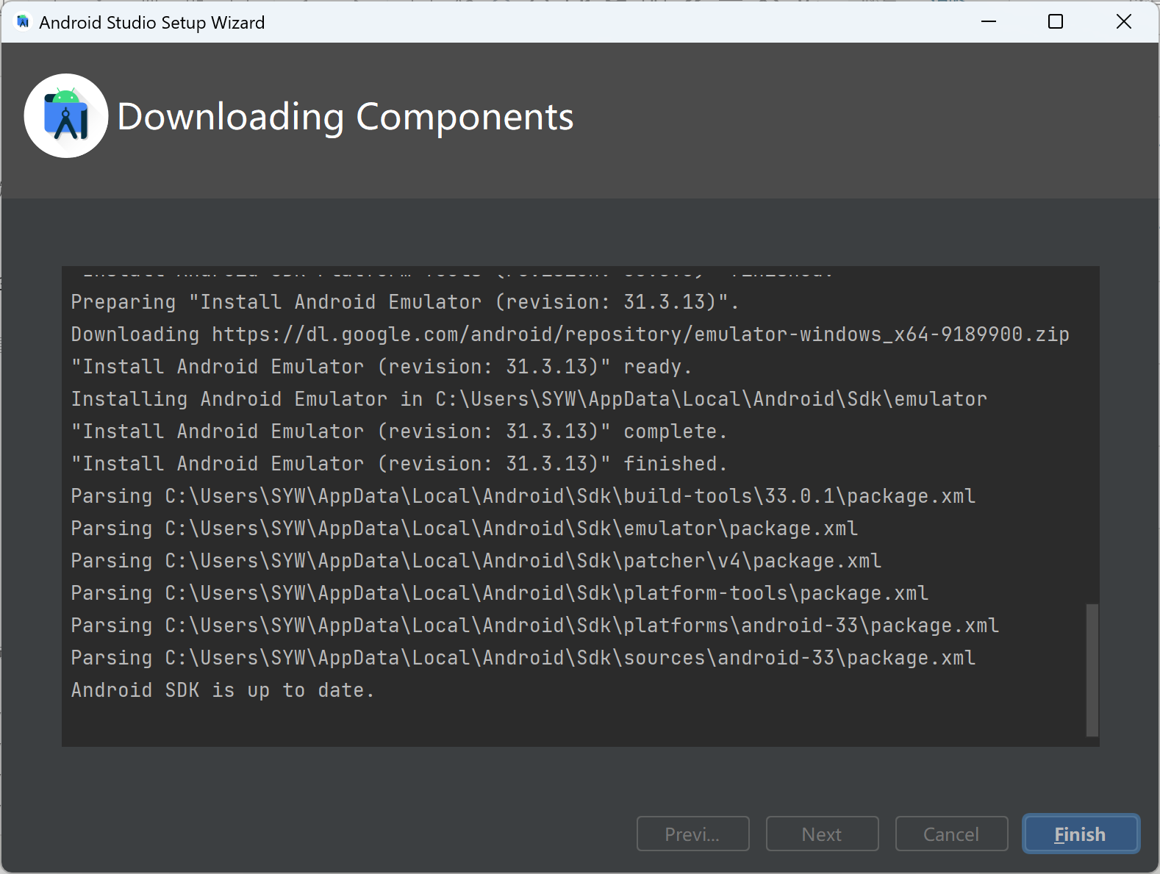Click the 'Installing Android Emulator in' line

(529, 399)
